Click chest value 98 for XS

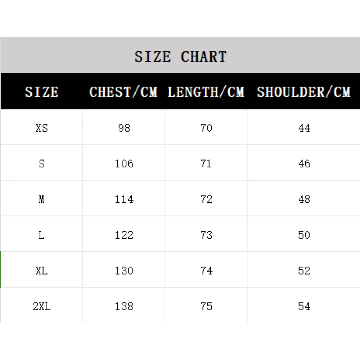(x=124, y=128)
